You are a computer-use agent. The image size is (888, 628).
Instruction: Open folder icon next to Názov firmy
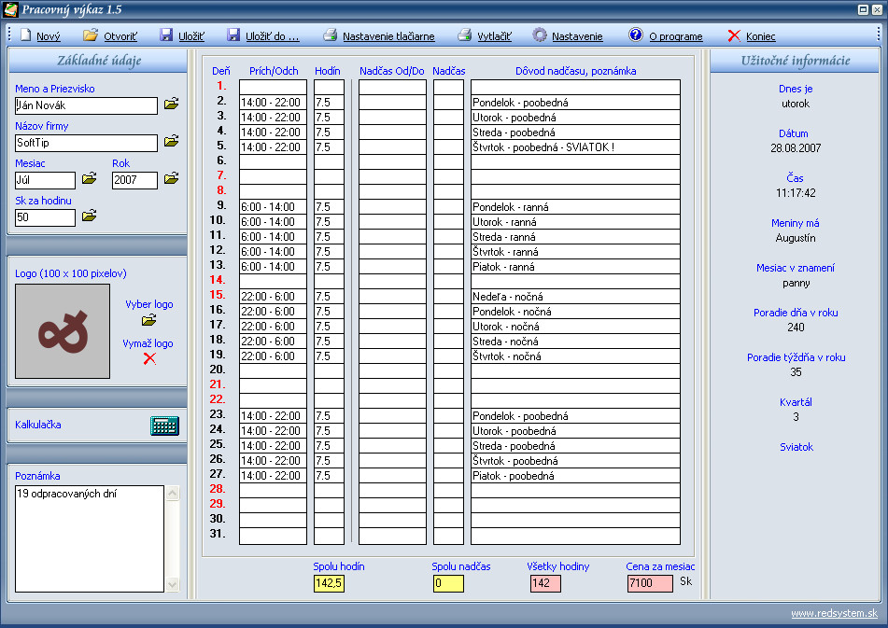pyautogui.click(x=171, y=141)
